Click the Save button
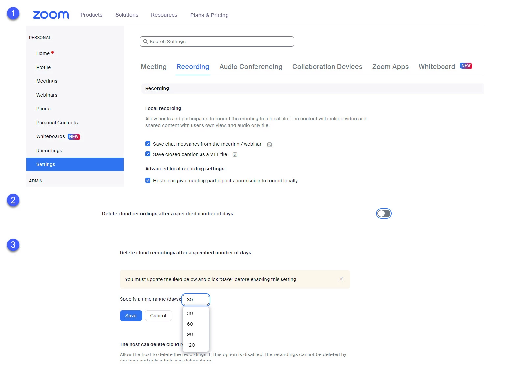 coord(131,316)
